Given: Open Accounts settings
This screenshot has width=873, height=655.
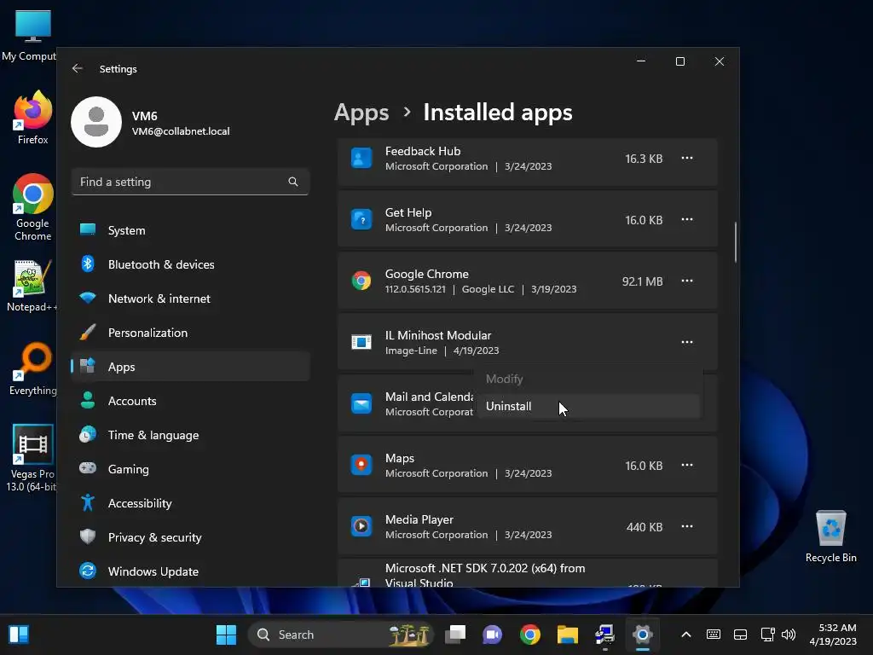Looking at the screenshot, I should click(190, 401).
